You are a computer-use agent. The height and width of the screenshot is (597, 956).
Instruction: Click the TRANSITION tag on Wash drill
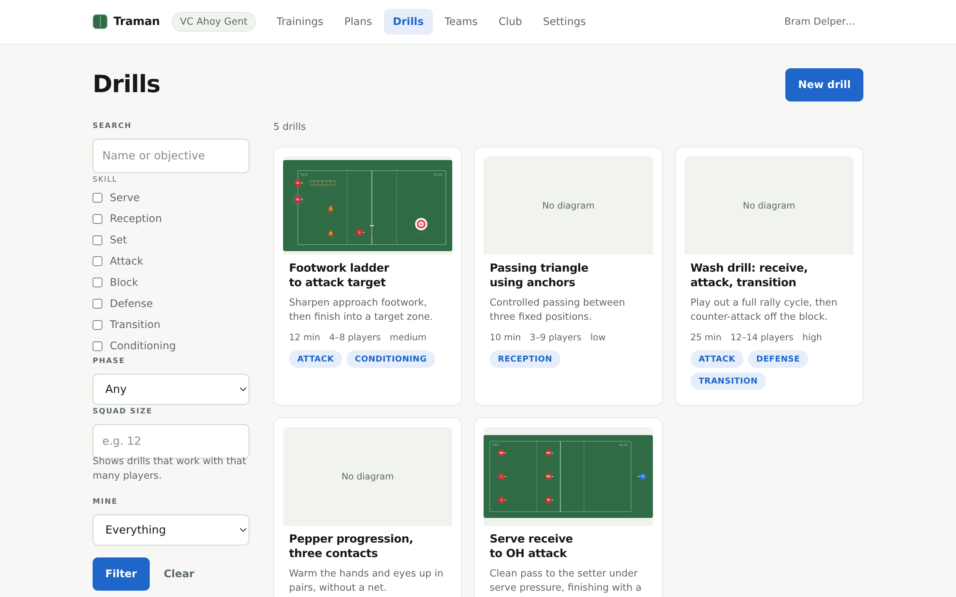(728, 381)
